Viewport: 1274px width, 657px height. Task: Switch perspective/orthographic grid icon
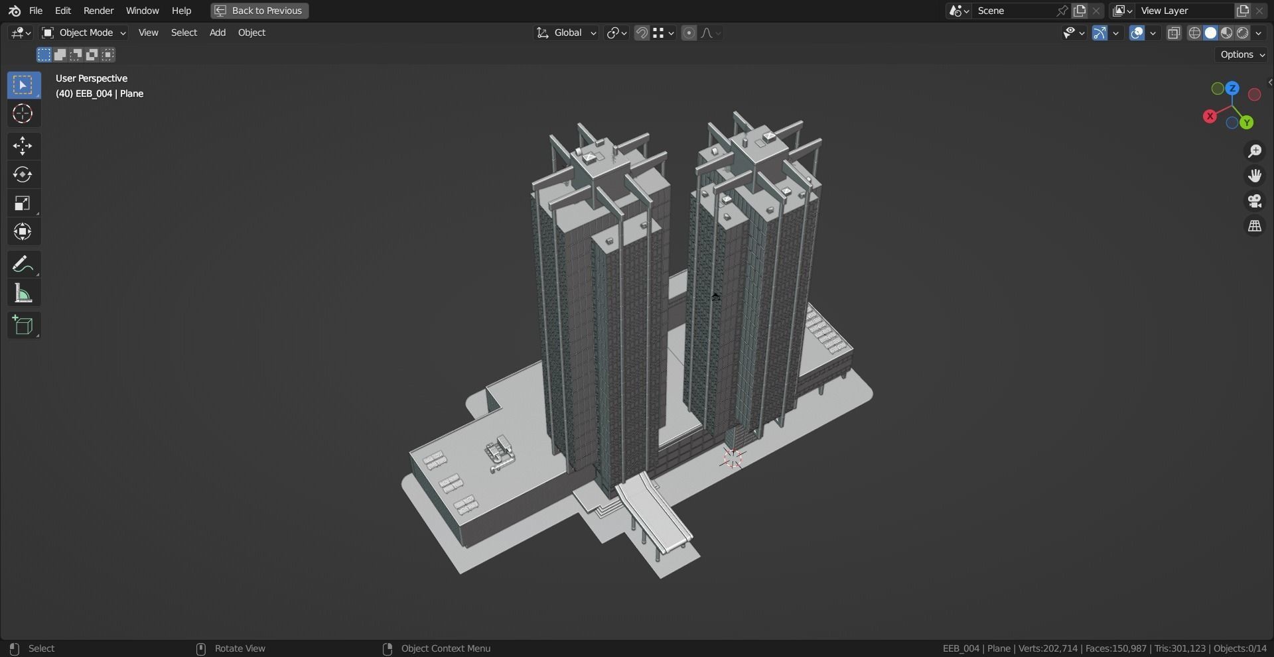(x=1255, y=226)
